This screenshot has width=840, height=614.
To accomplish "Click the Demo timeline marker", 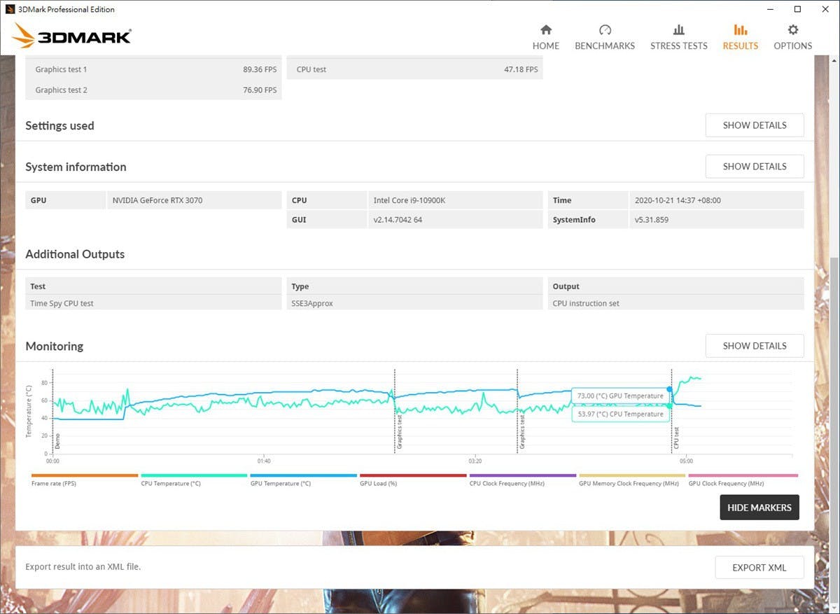I will point(57,441).
